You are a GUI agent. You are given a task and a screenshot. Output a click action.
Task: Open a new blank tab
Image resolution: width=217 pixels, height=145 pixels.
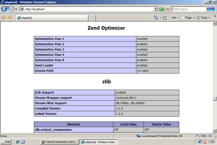point(92,18)
